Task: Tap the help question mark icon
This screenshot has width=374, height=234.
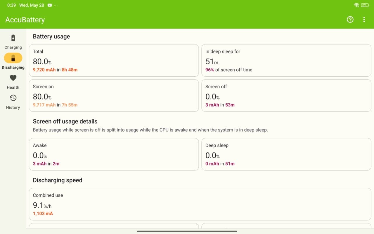Action: [350, 20]
